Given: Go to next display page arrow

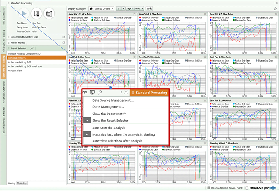Looking at the screenshot, I should 123,8.
